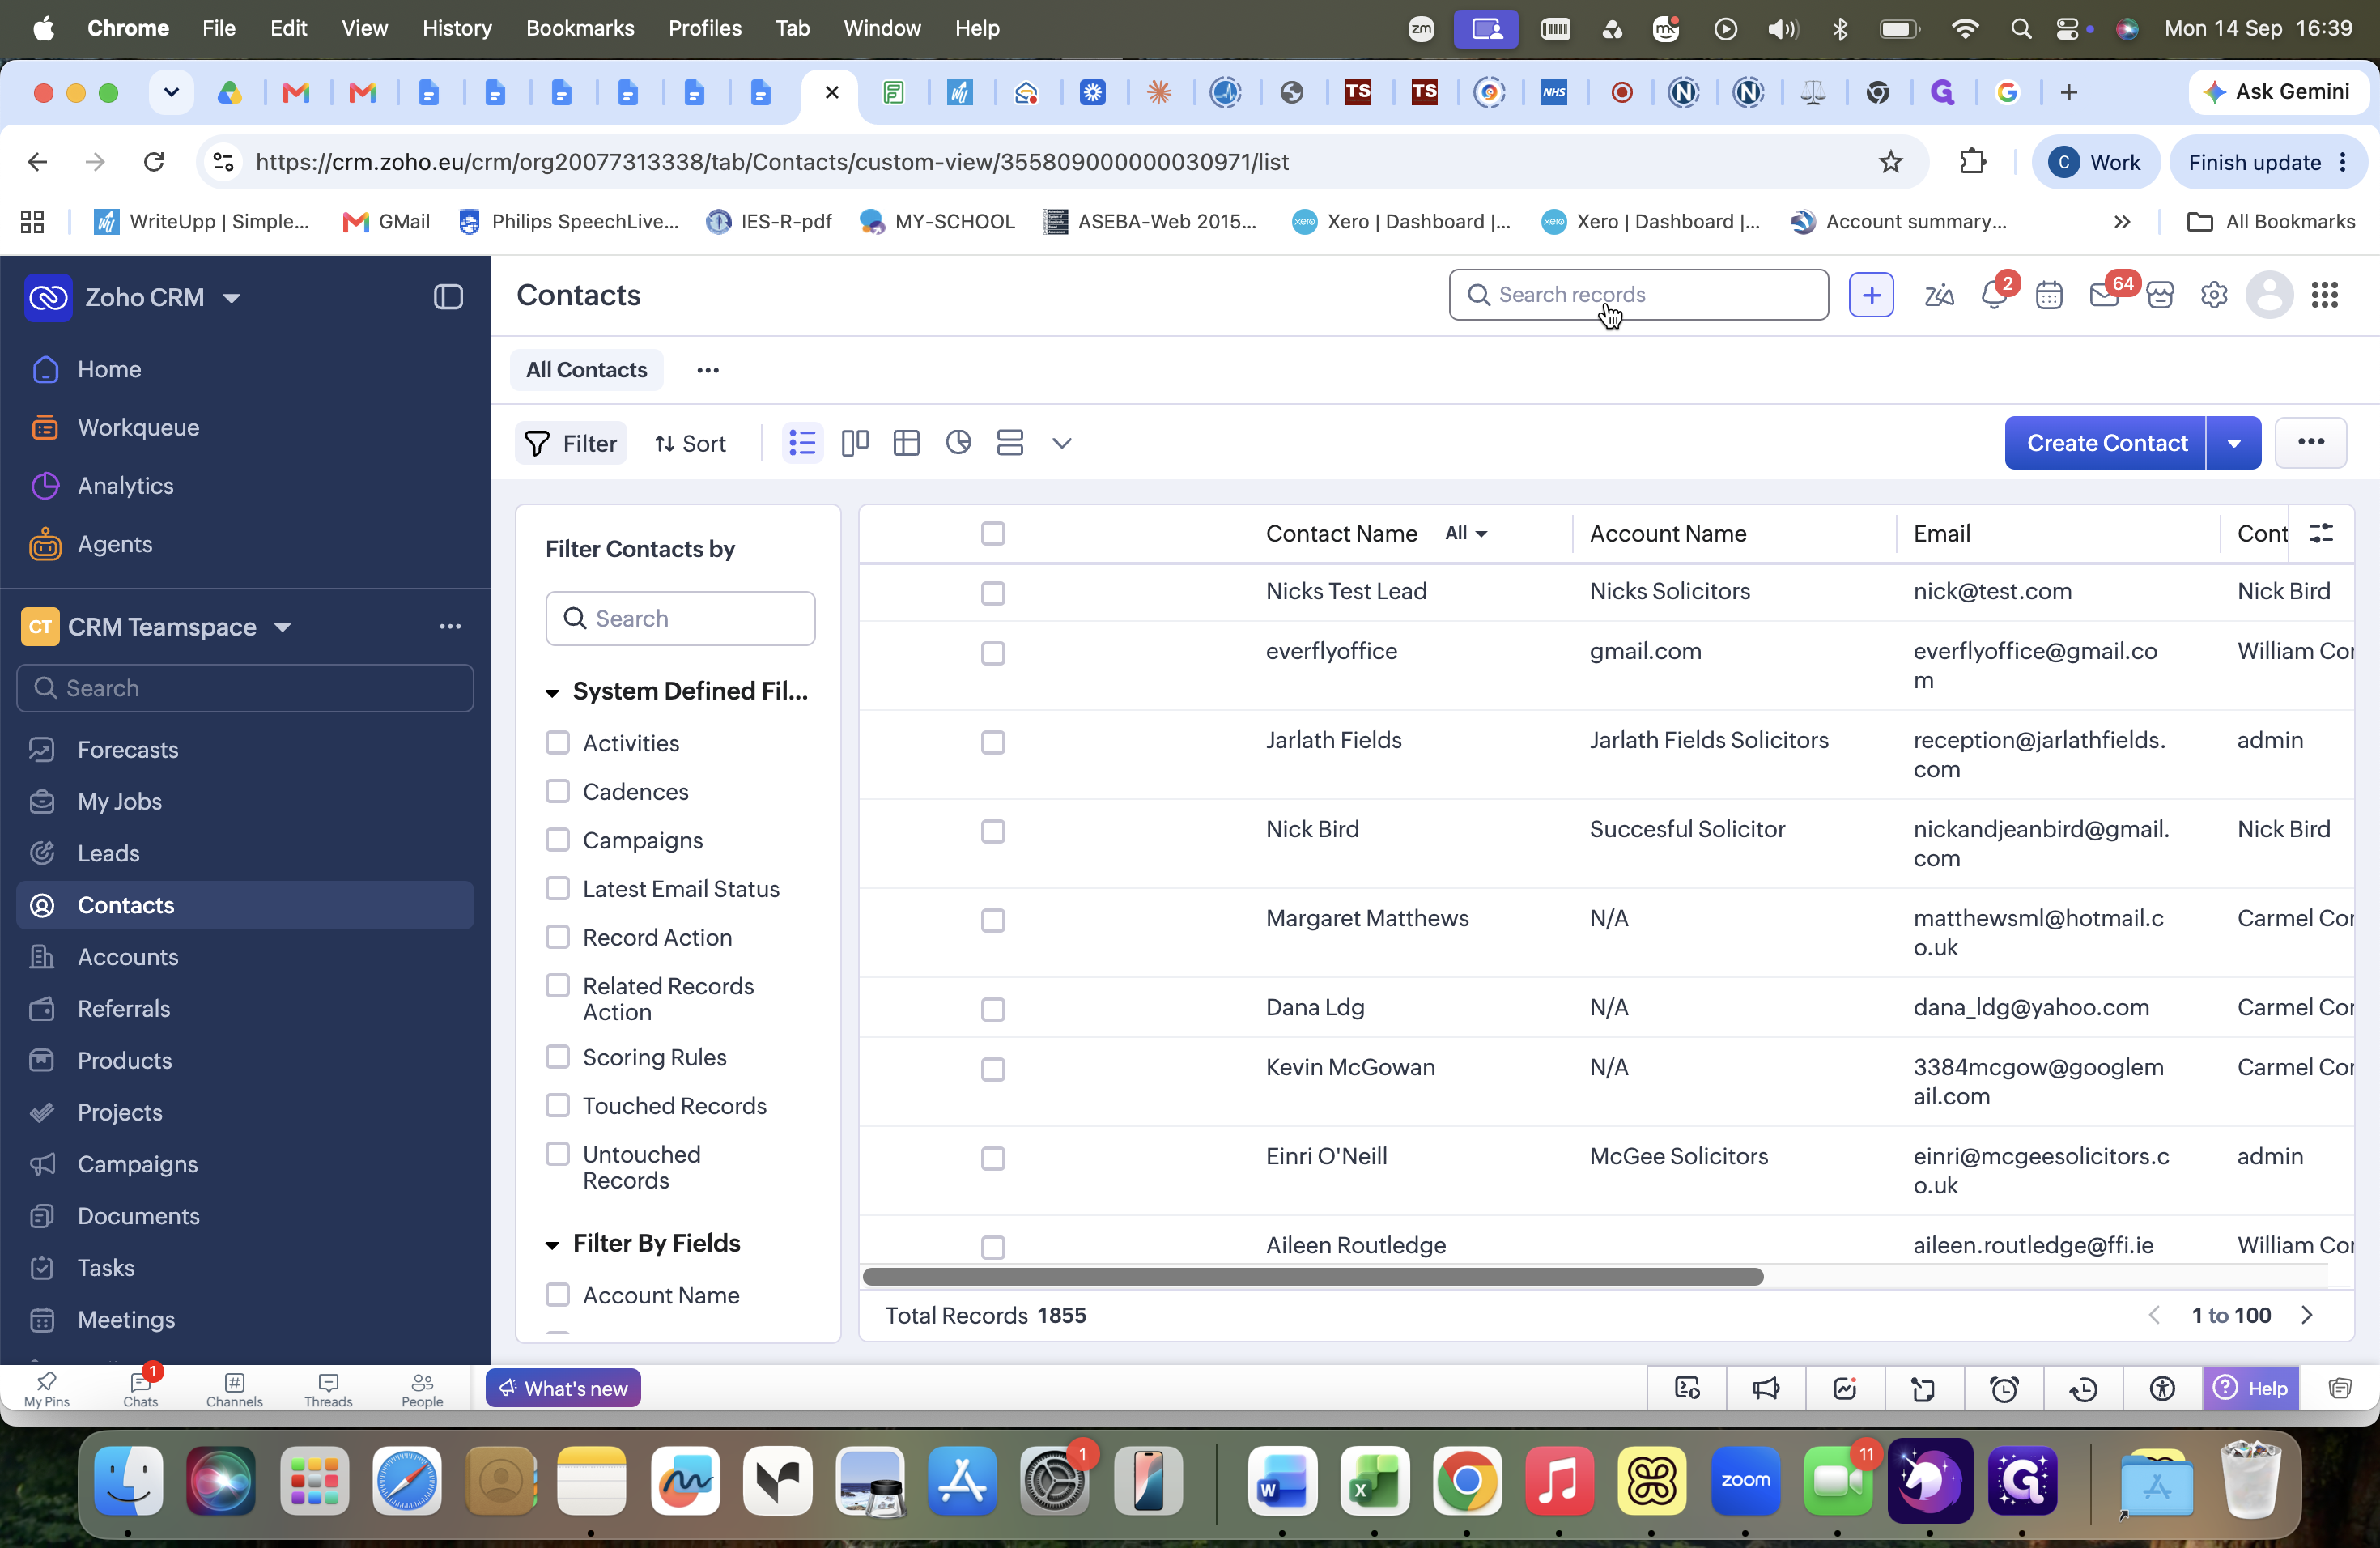Open the calendar icon in header
Viewport: 2380px width, 1548px height.
pos(2049,295)
